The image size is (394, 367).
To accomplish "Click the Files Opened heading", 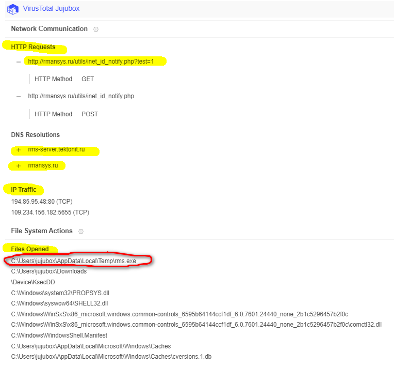I will (30, 249).
